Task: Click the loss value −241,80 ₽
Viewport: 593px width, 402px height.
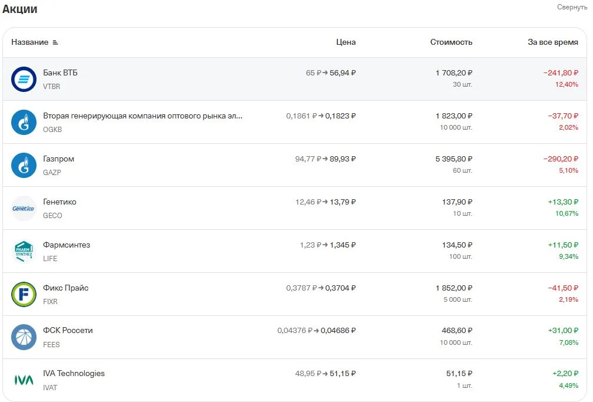Action: pos(561,73)
